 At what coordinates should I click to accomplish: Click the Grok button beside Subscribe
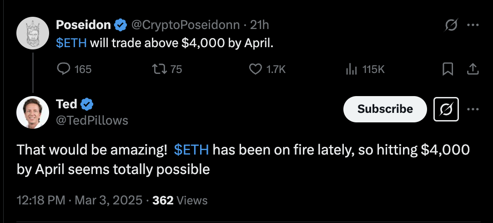pyautogui.click(x=446, y=109)
